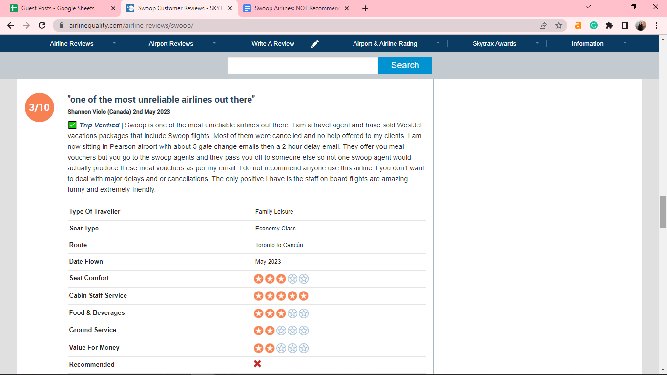Click the address bar URL
Viewport: 667px width, 375px height.
point(131,25)
